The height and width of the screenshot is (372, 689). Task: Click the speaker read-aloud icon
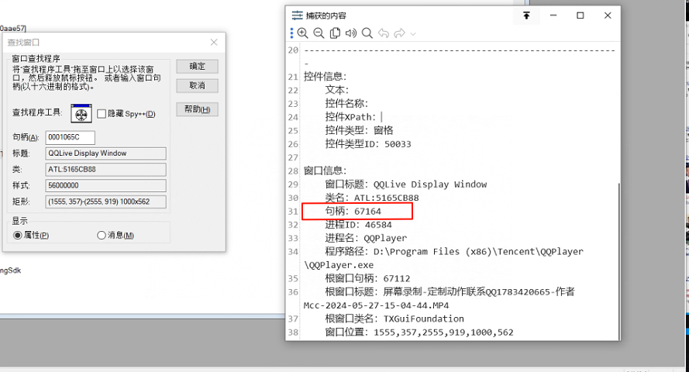350,33
